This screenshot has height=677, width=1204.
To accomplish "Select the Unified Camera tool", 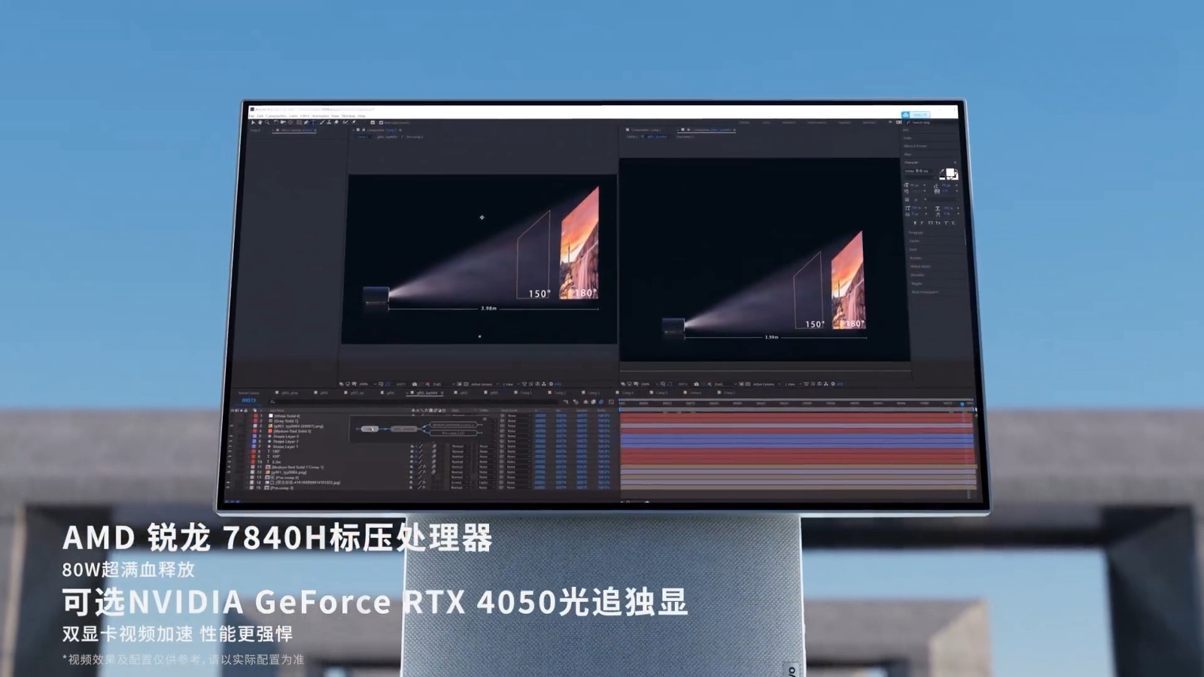I will [283, 123].
